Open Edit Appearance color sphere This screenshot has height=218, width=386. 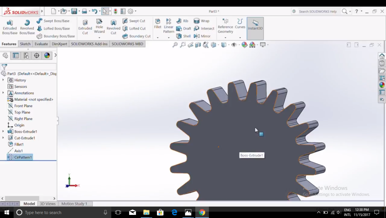(244, 45)
